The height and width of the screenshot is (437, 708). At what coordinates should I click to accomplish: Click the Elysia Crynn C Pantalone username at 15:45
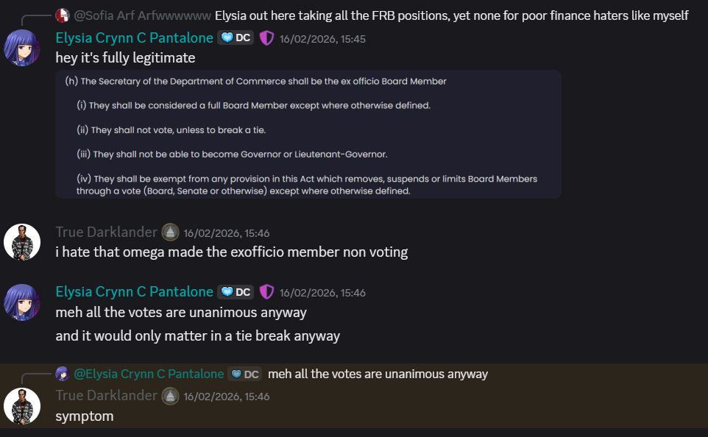point(134,38)
